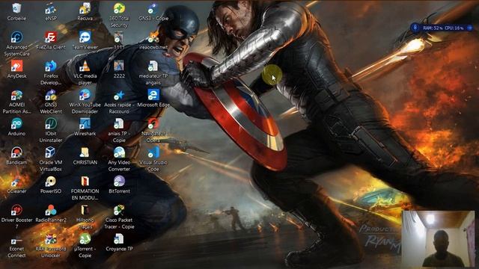
Task: Open FORMATION EN MODU... folder
Action: pos(85,181)
